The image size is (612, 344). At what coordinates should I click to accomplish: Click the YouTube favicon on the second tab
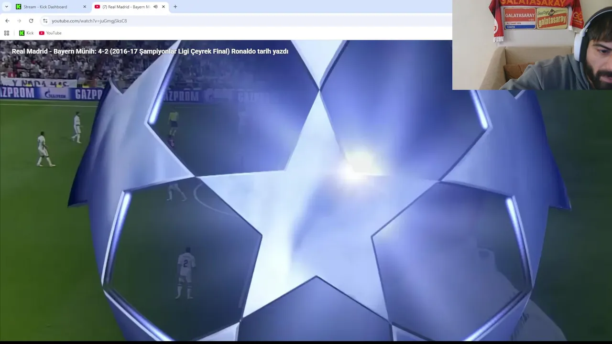tap(97, 7)
